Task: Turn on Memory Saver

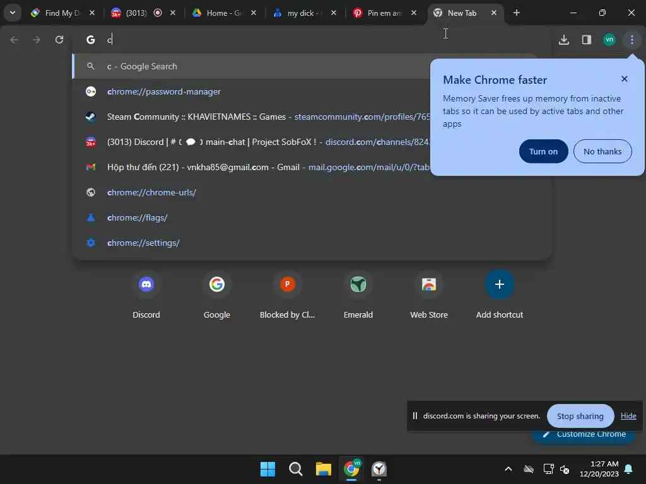Action: point(543,151)
